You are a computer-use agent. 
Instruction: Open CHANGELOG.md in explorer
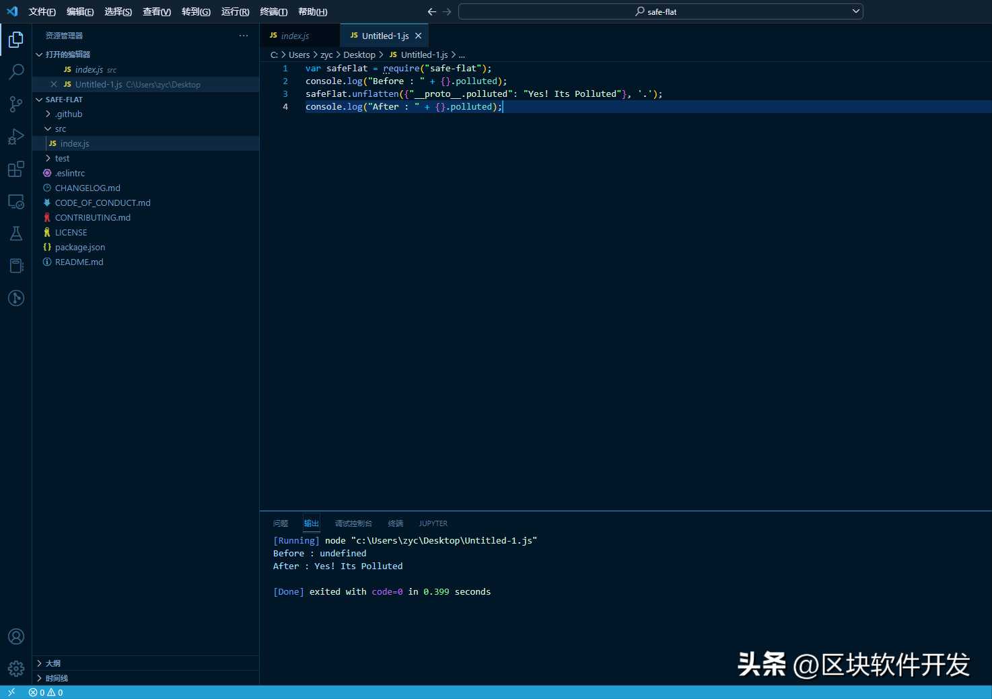click(x=146, y=188)
